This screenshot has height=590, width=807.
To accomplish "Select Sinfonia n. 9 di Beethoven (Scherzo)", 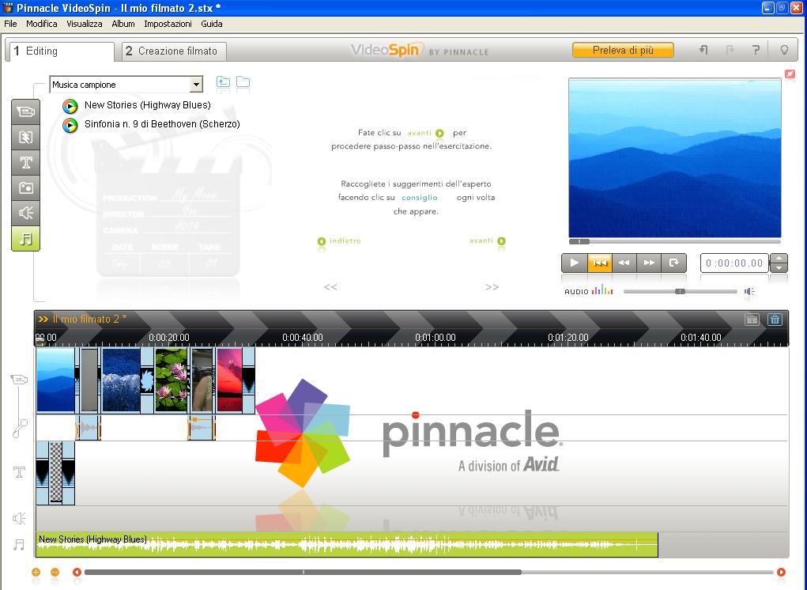I will click(x=162, y=124).
